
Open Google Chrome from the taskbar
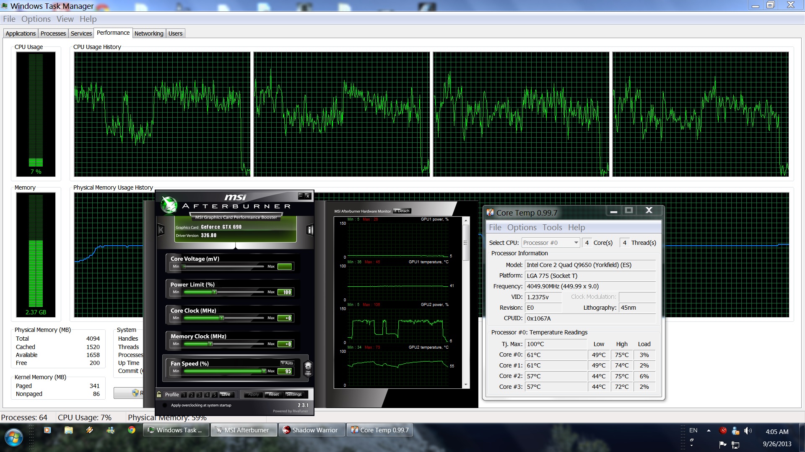click(132, 430)
